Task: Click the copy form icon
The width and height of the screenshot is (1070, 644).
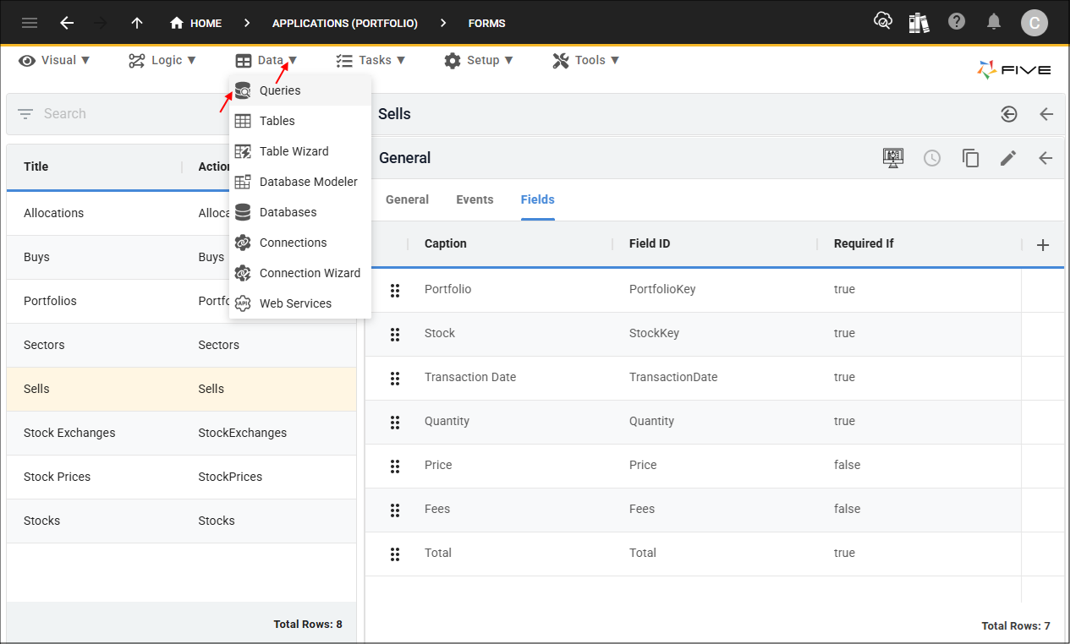Action: pyautogui.click(x=970, y=158)
